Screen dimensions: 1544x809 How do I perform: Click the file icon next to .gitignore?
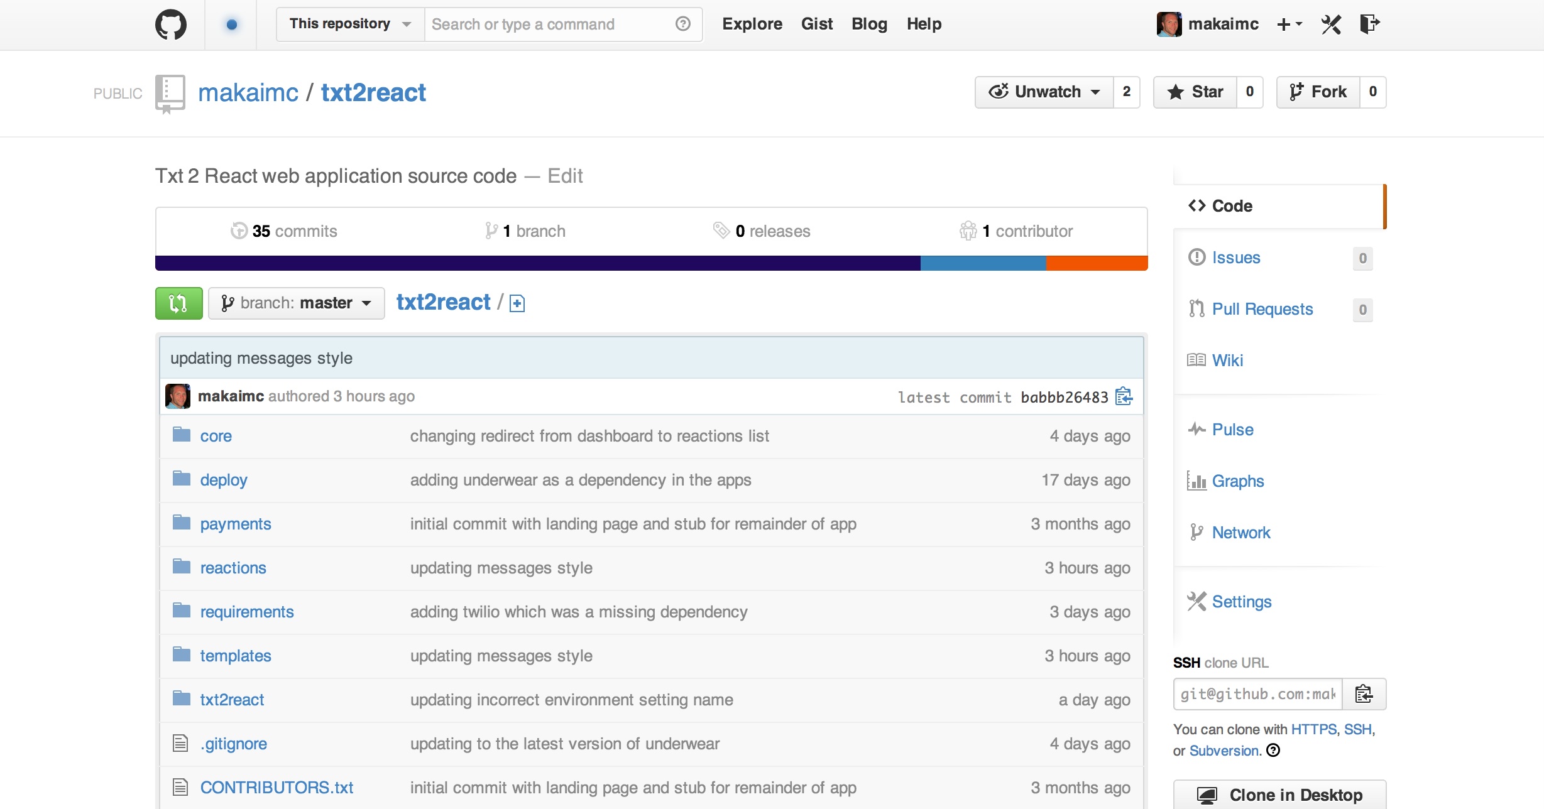pyautogui.click(x=180, y=744)
